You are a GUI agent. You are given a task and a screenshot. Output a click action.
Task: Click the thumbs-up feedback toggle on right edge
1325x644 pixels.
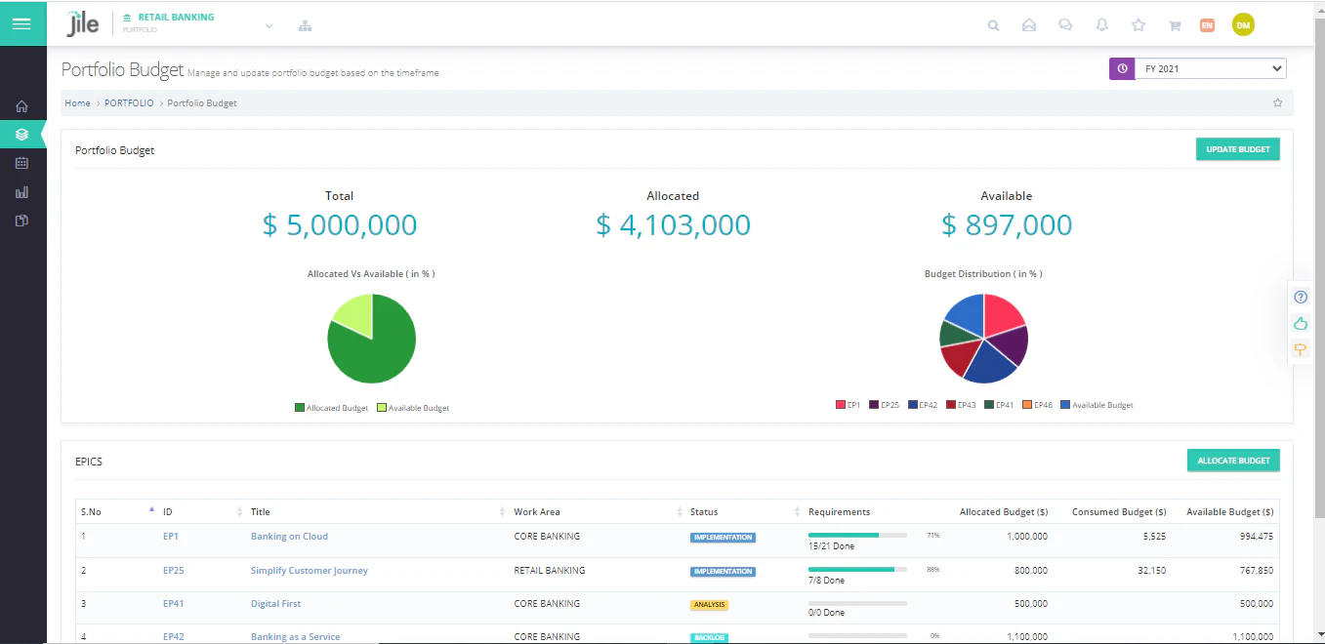pyautogui.click(x=1301, y=323)
